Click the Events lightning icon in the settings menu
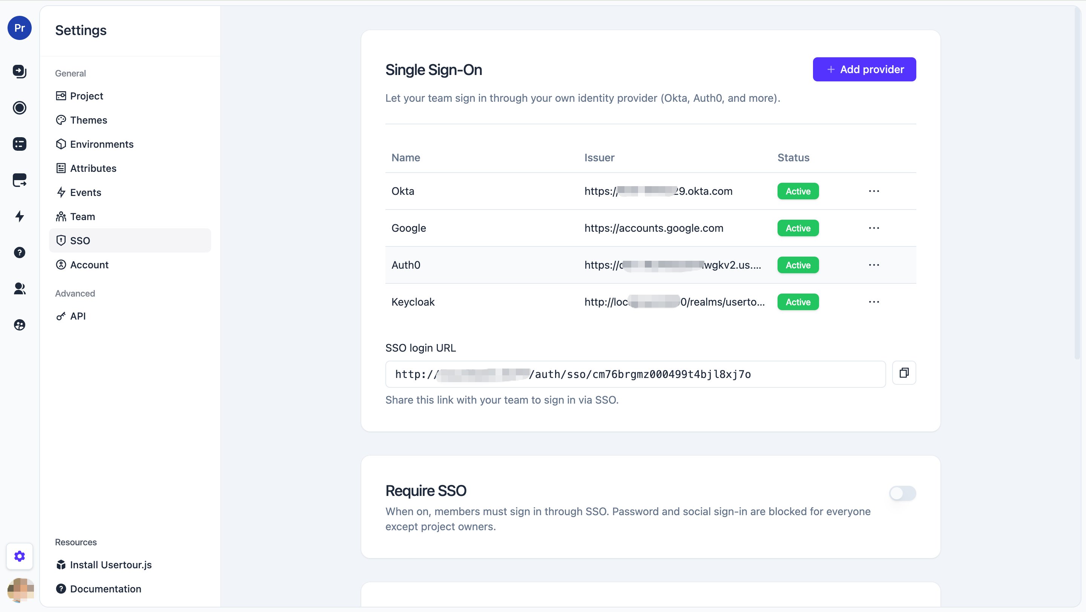 (x=61, y=192)
